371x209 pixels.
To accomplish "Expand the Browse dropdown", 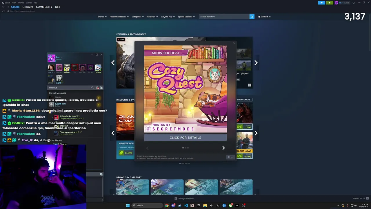I will pos(102,17).
